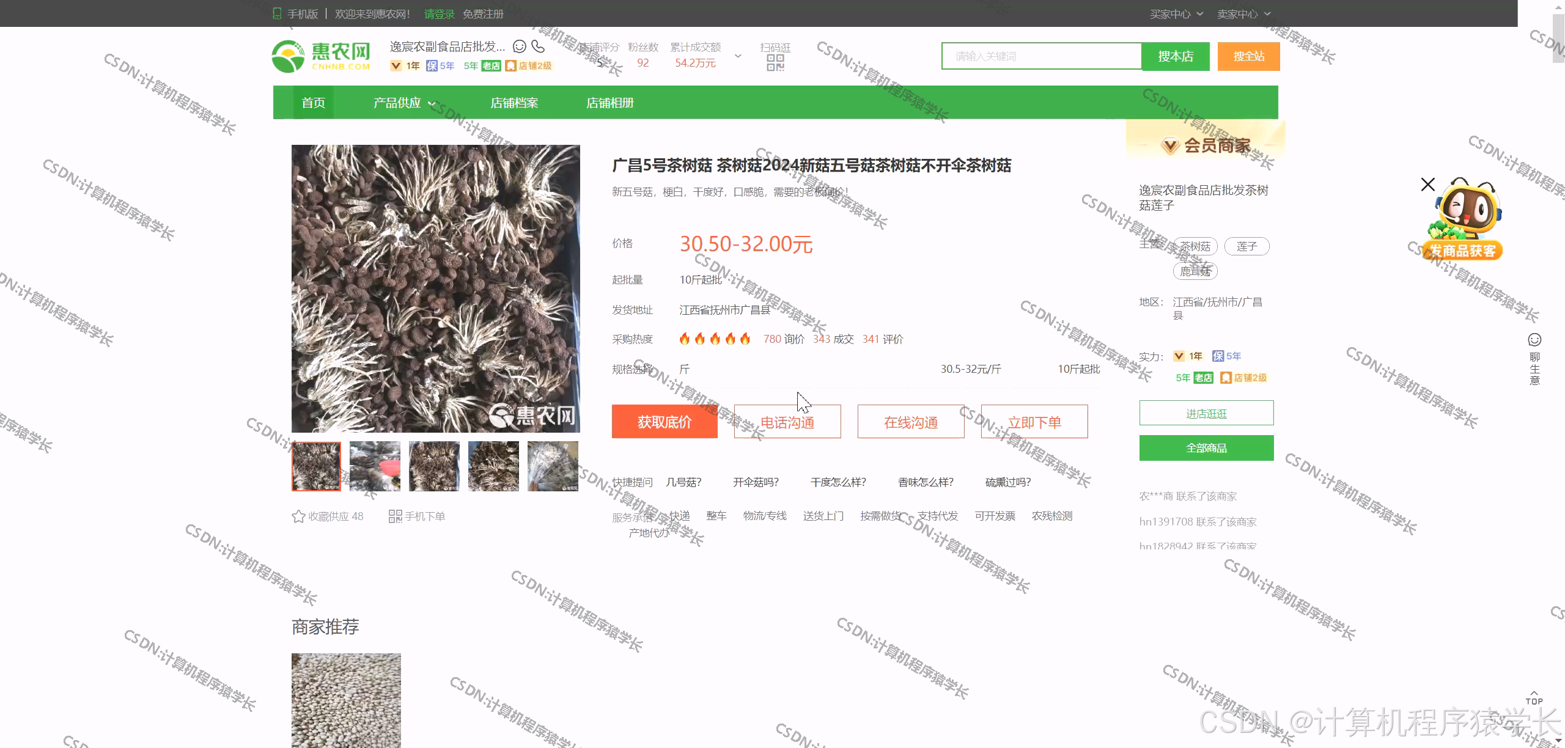Image resolution: width=1565 pixels, height=748 pixels.
Task: Select the second product thumbnail with red item
Action: [375, 466]
